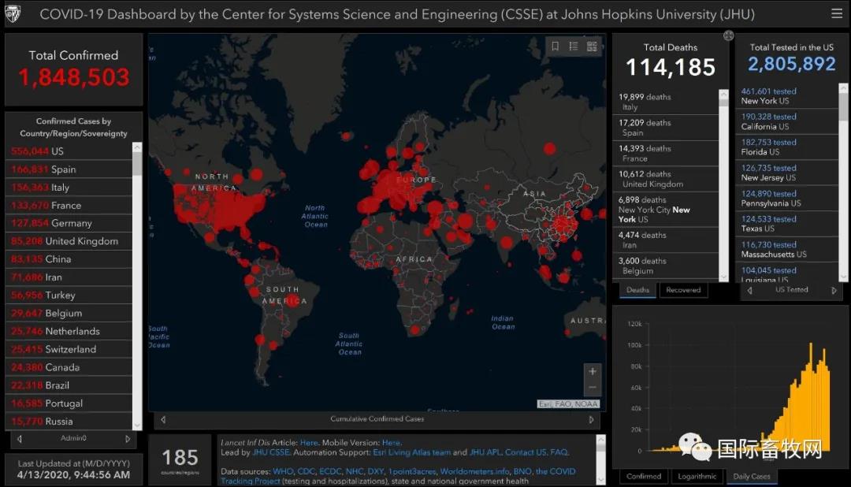Open the hamburger menu in the header
The image size is (851, 487).
[836, 14]
